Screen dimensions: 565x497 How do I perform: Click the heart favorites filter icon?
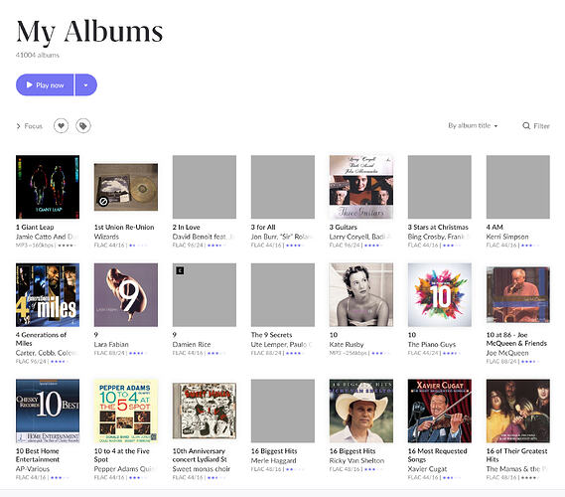coord(61,126)
